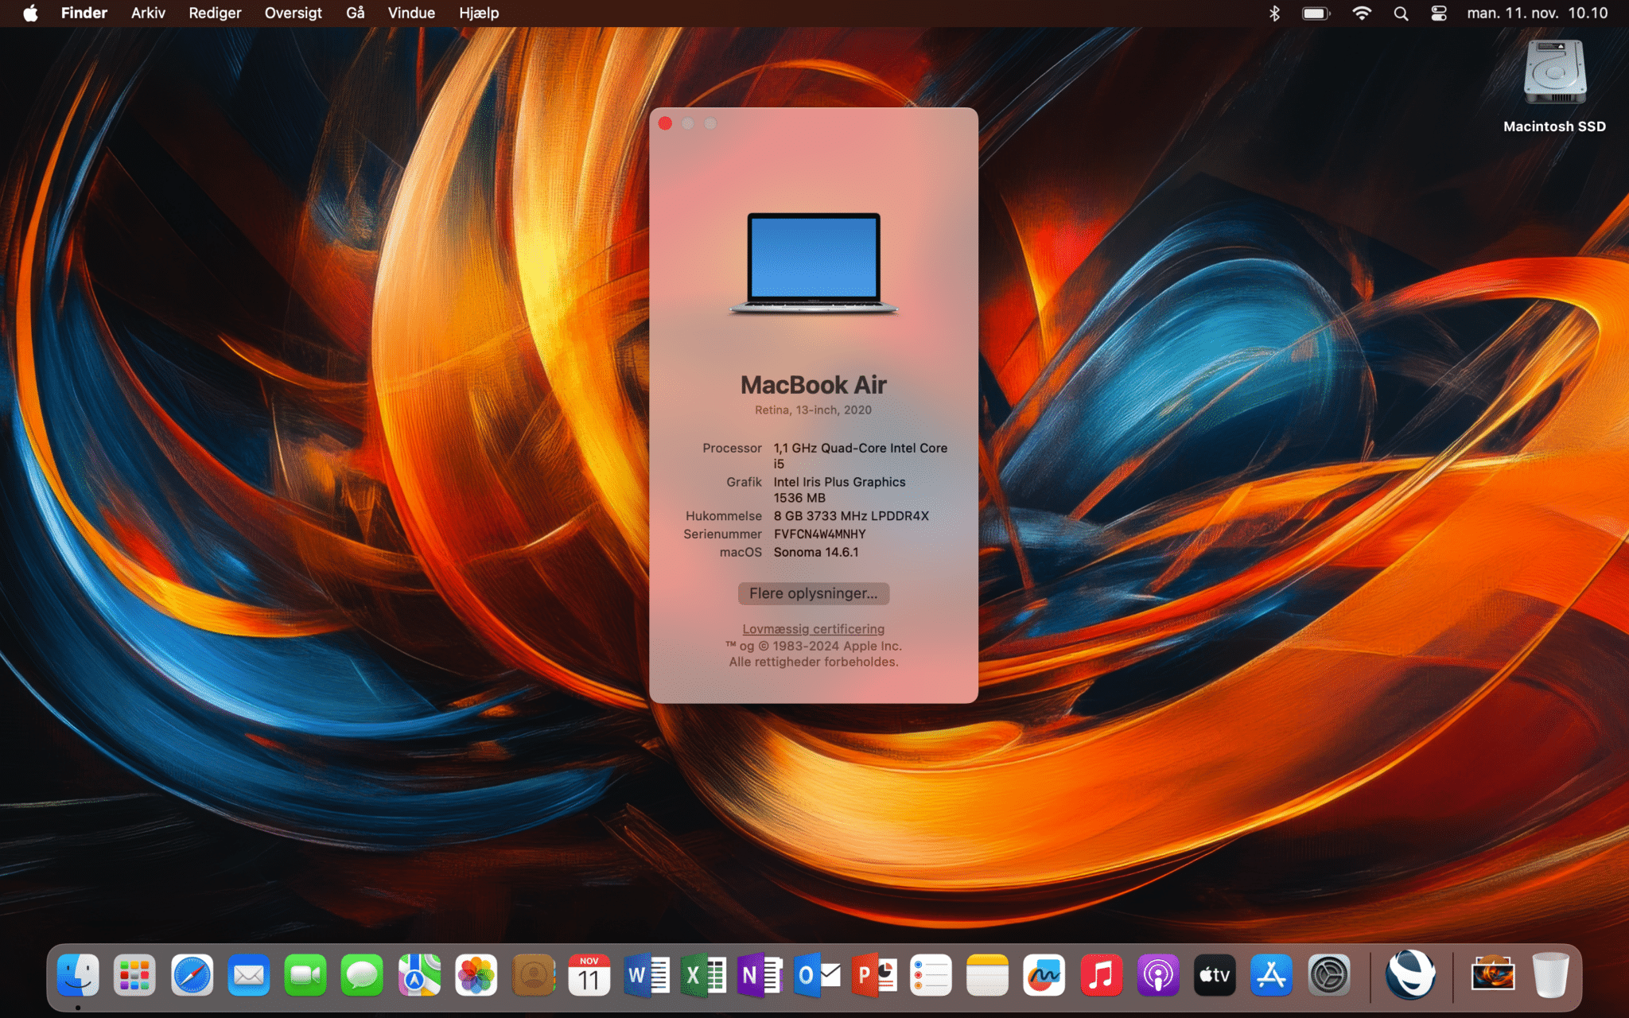Open the Apple menu

pos(30,14)
